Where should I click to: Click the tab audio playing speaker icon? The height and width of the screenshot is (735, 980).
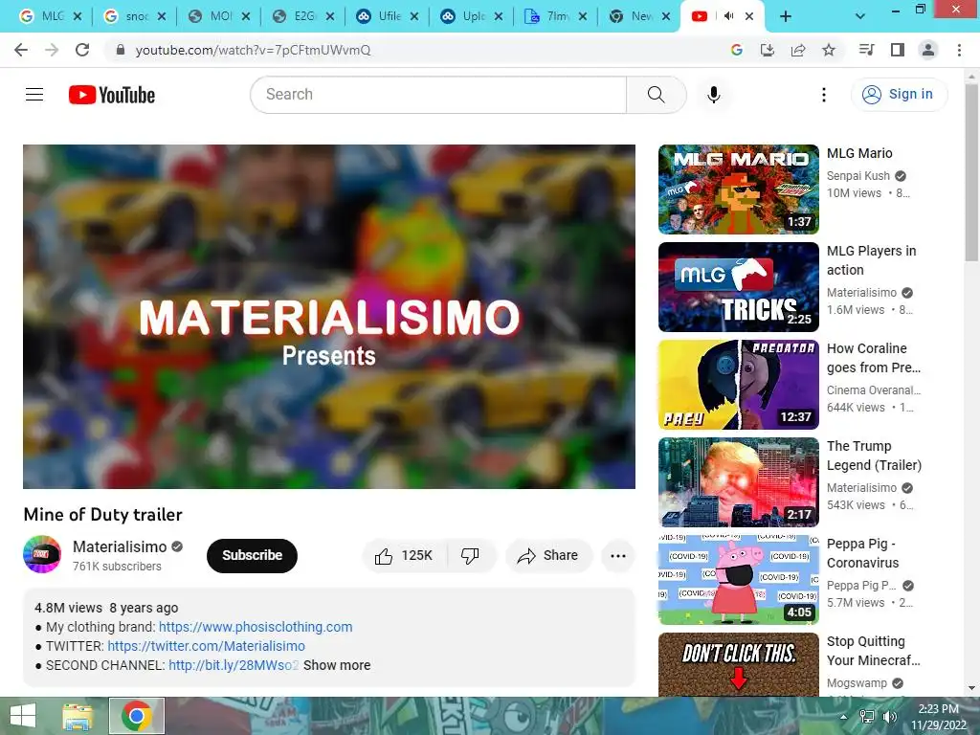[728, 16]
